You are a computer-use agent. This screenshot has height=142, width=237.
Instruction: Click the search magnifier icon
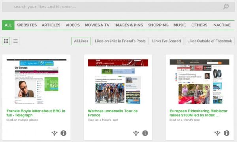[x=226, y=7]
